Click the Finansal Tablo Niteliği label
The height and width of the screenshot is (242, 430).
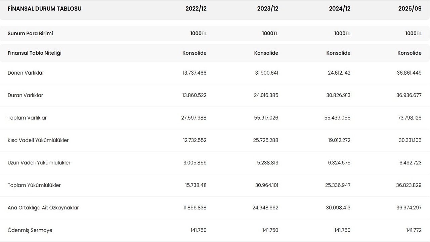(x=35, y=53)
